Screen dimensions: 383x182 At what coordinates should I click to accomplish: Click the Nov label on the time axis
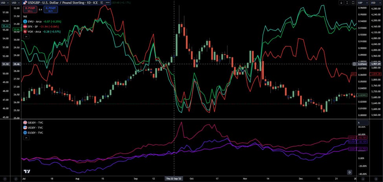245,179
